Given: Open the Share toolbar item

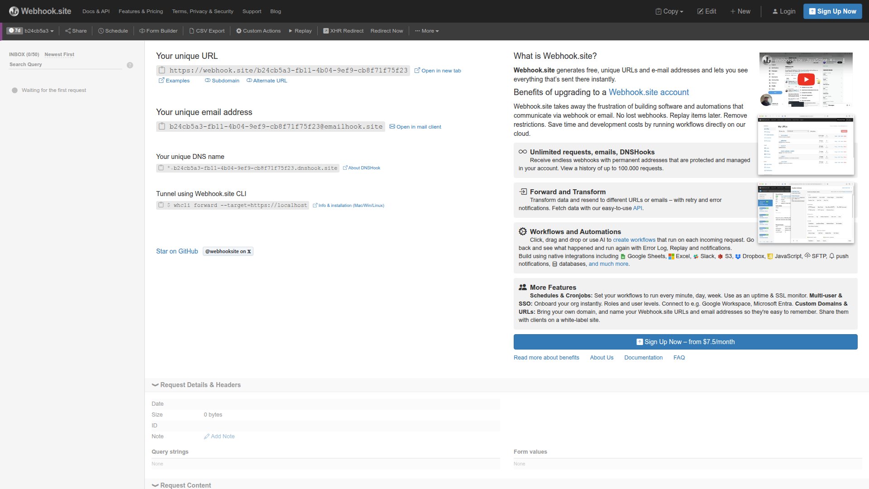Looking at the screenshot, I should tap(76, 31).
